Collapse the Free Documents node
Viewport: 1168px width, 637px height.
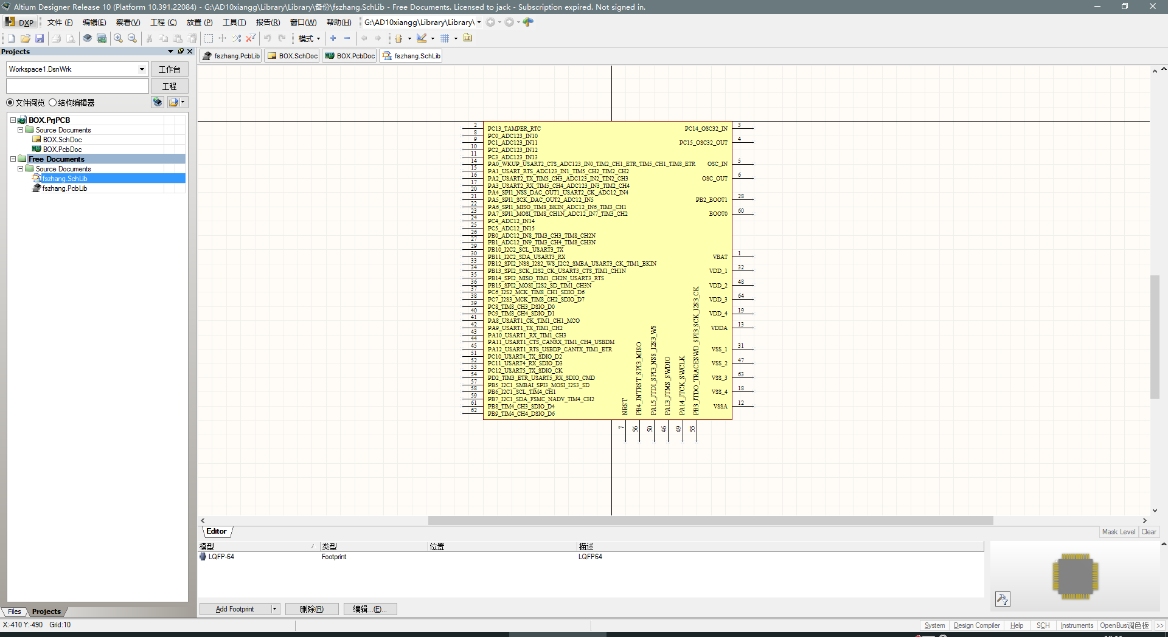[13, 159]
